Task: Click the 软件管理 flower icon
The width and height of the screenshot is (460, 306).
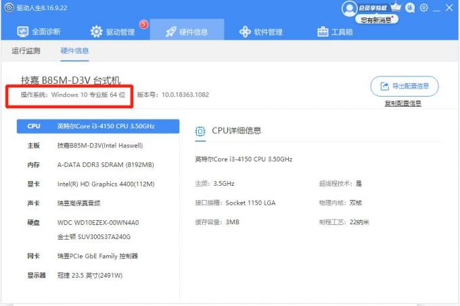Action: tap(245, 32)
